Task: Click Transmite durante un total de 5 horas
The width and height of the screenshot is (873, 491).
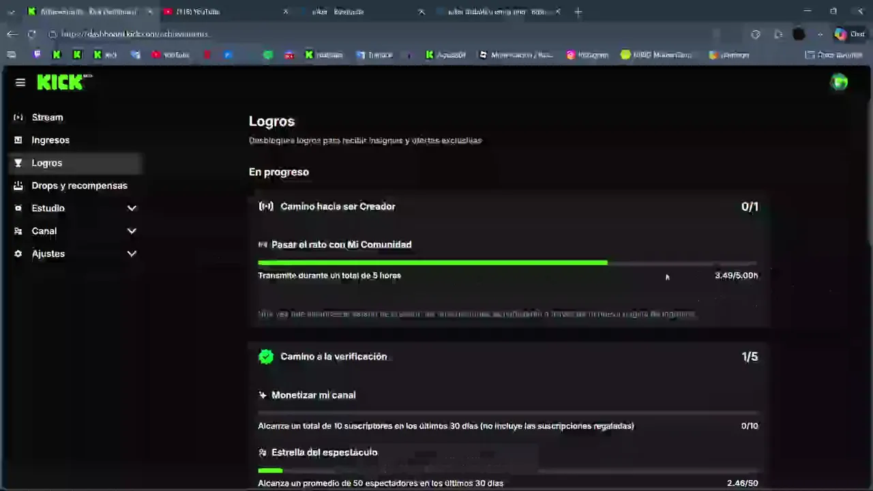Action: [x=329, y=276]
